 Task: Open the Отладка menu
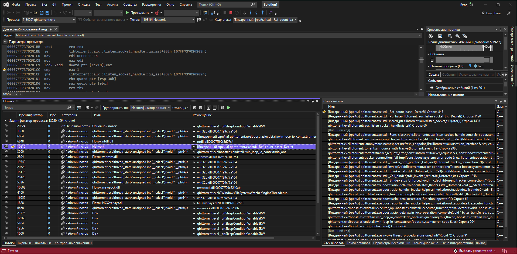click(84, 5)
